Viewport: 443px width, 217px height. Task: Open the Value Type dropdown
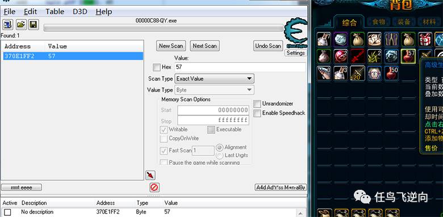click(x=215, y=90)
